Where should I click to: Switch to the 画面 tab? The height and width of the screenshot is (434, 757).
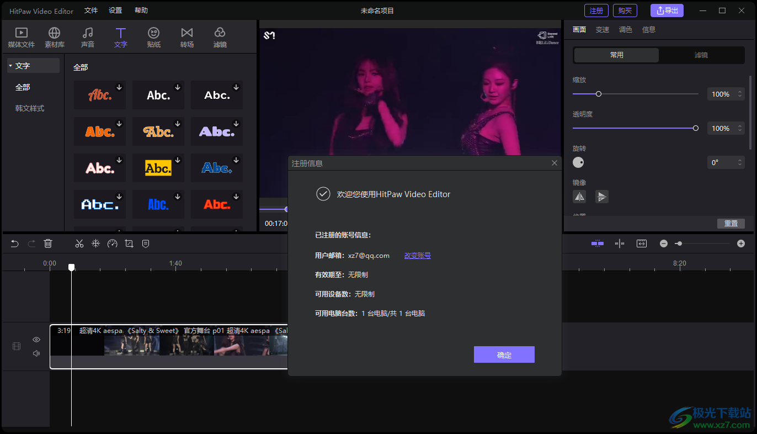point(579,30)
